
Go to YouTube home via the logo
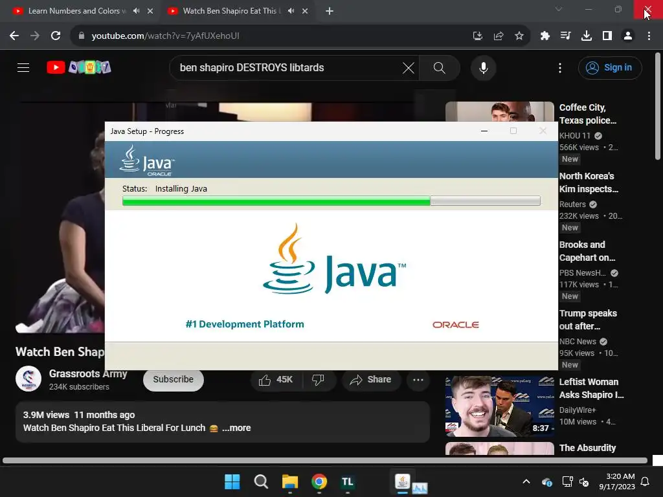point(79,67)
